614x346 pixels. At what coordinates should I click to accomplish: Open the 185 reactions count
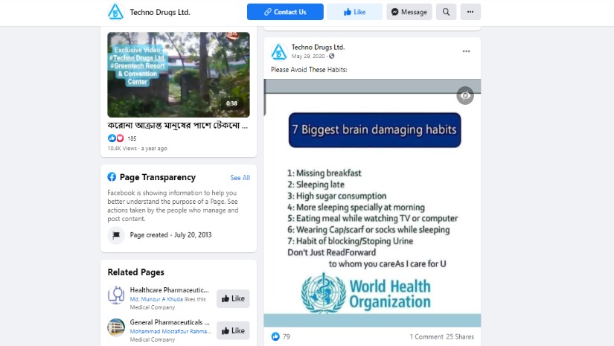(132, 138)
